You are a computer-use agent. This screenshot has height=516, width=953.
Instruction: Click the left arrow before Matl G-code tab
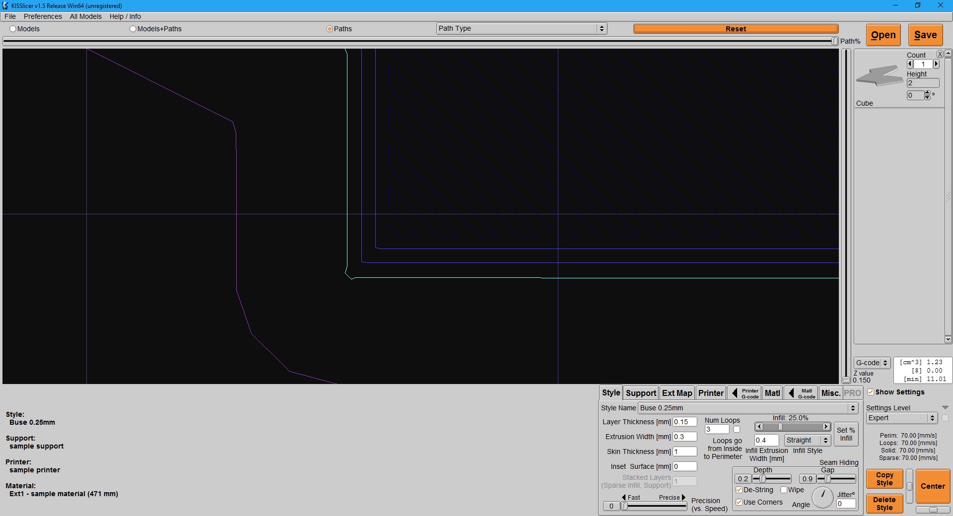tap(791, 393)
